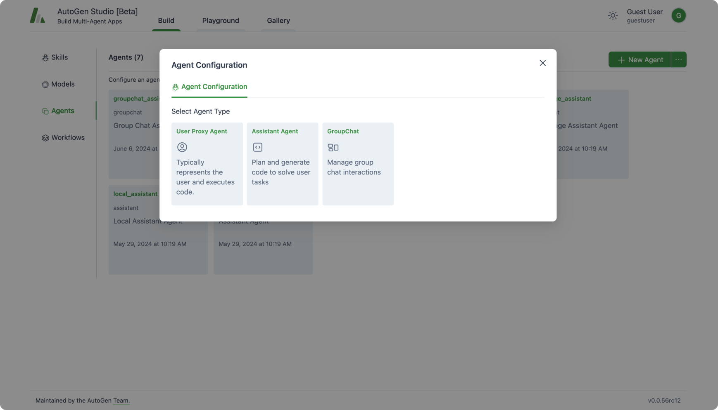
Task: Click the Skills sidebar icon
Action: point(45,58)
